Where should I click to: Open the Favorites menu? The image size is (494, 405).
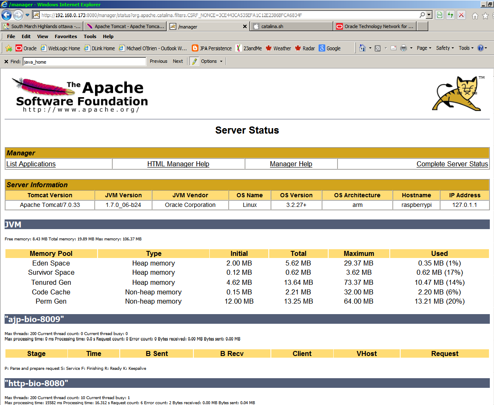(x=66, y=36)
